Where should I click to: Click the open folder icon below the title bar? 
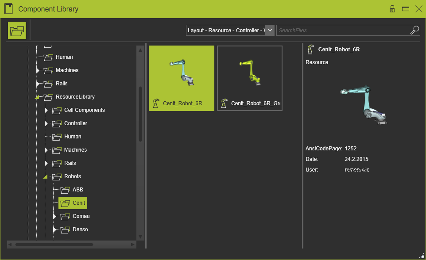click(x=16, y=30)
